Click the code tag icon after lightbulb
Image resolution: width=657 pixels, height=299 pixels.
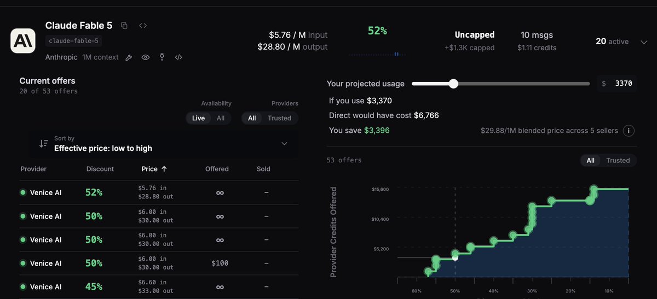[178, 57]
